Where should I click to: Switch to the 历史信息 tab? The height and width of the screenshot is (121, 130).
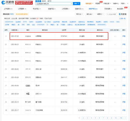(x=108, y=9)
